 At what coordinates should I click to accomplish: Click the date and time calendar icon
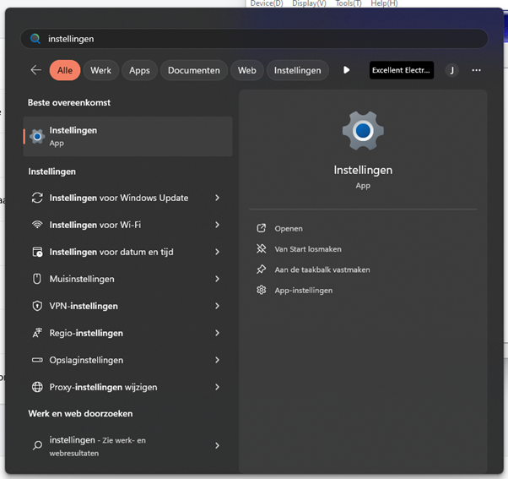point(37,252)
